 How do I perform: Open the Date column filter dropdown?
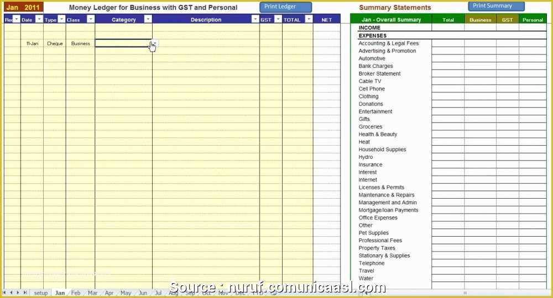[x=39, y=19]
